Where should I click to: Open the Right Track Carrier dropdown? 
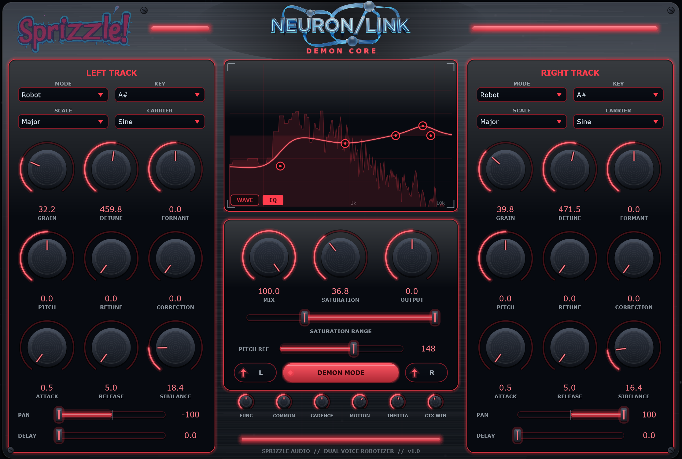point(618,122)
